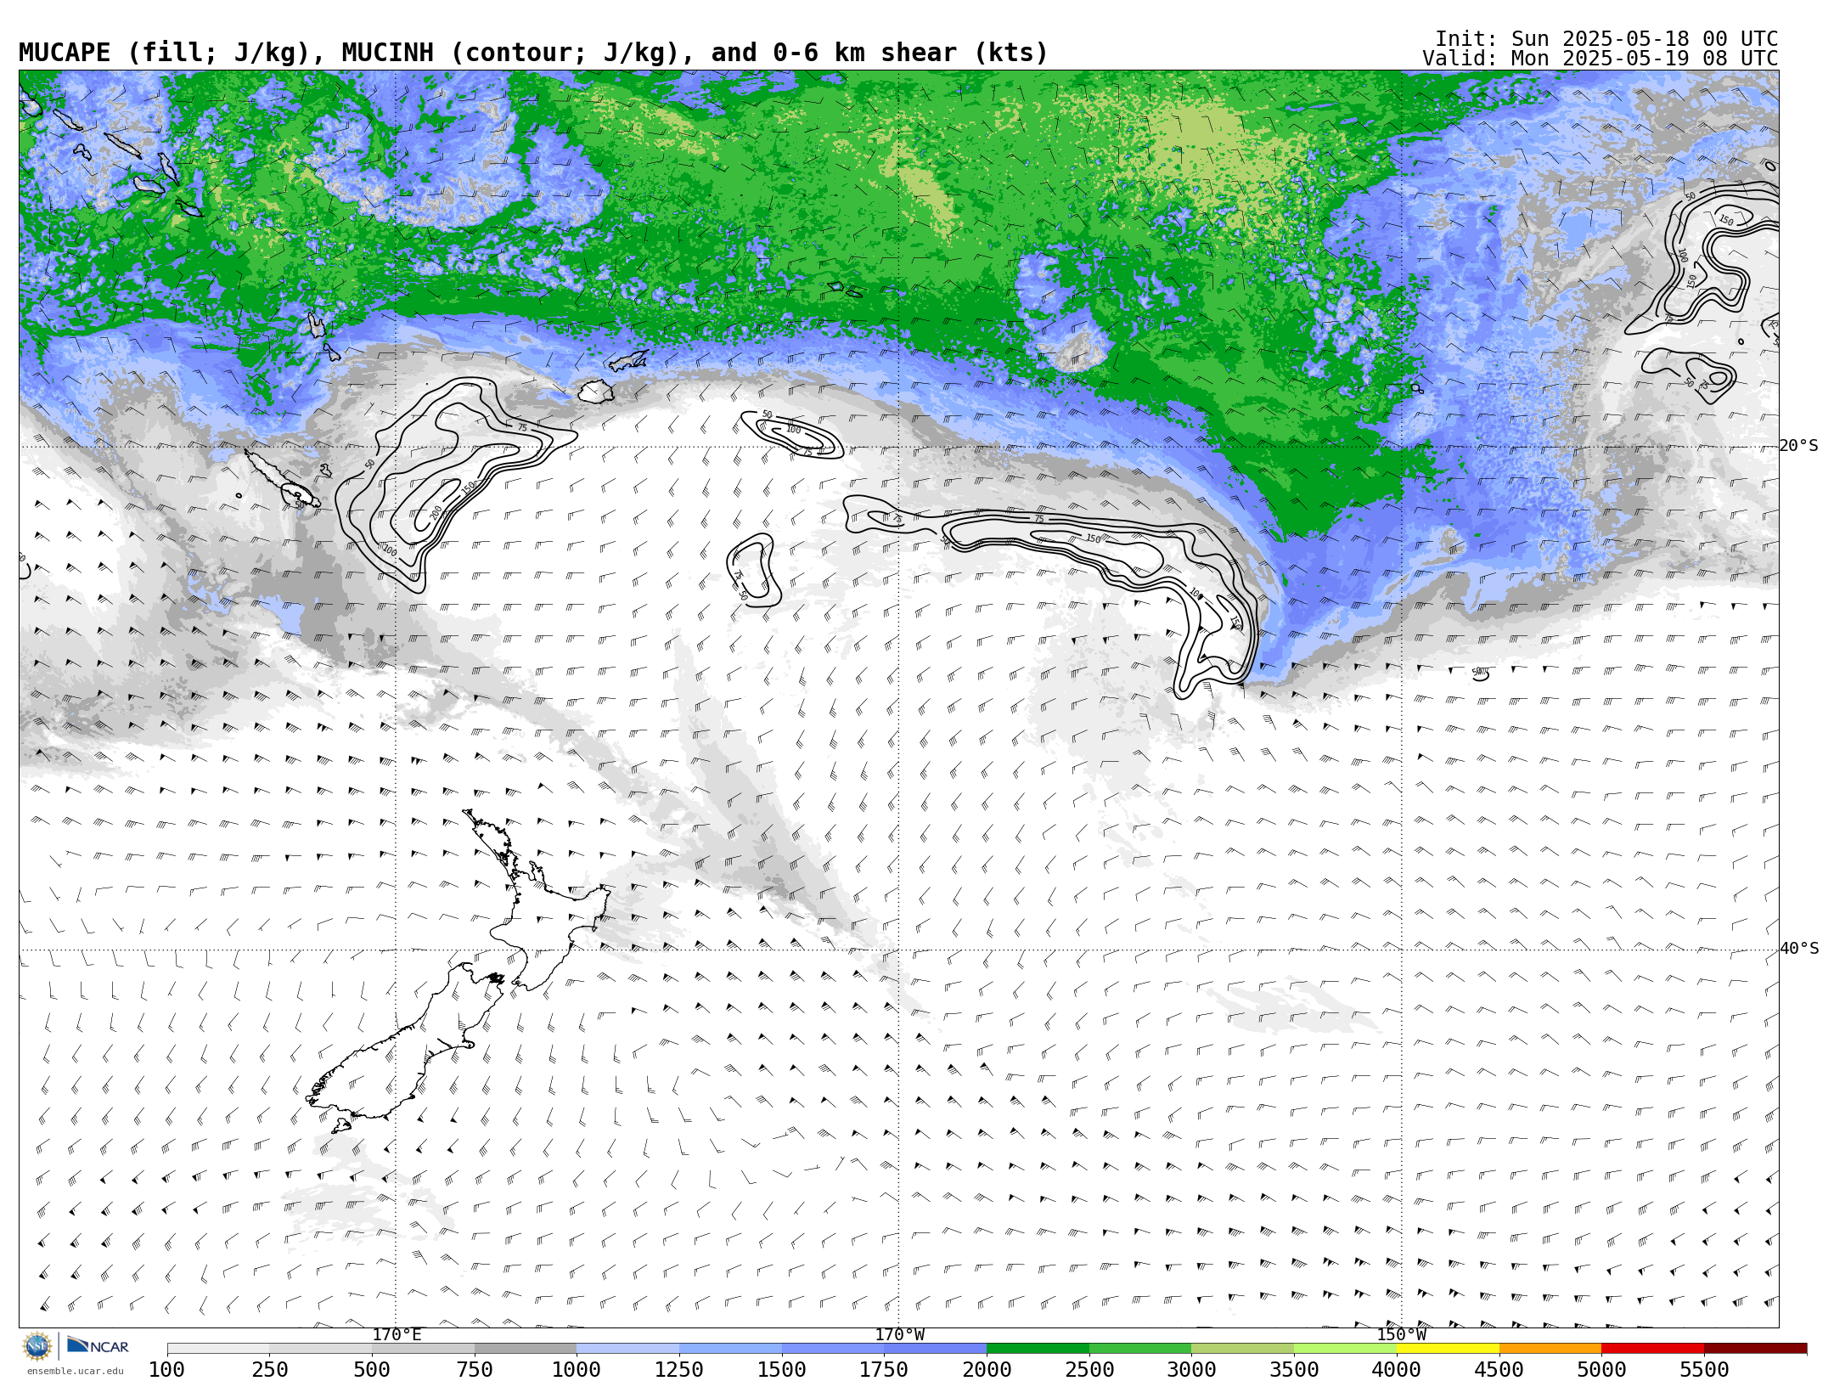Viewport: 1834px width, 1381px height.
Task: Click the color bar label '500'
Action: pyautogui.click(x=372, y=1369)
